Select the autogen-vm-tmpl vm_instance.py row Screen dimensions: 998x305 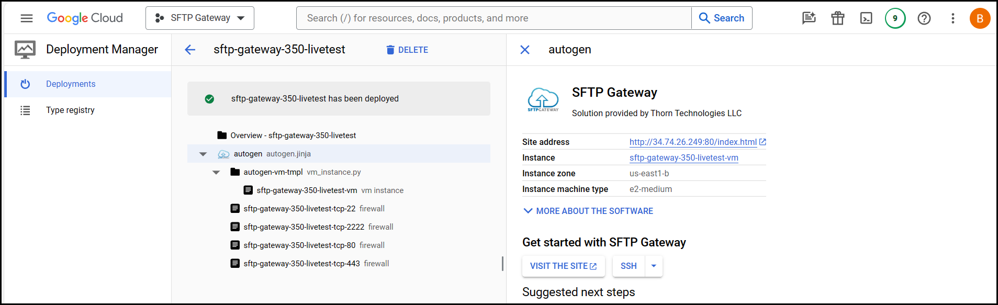pyautogui.click(x=339, y=172)
